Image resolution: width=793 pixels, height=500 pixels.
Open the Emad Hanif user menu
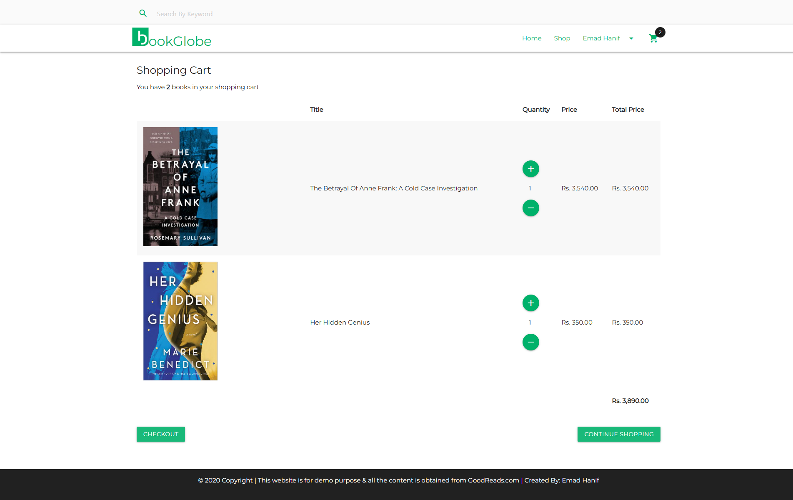[601, 38]
